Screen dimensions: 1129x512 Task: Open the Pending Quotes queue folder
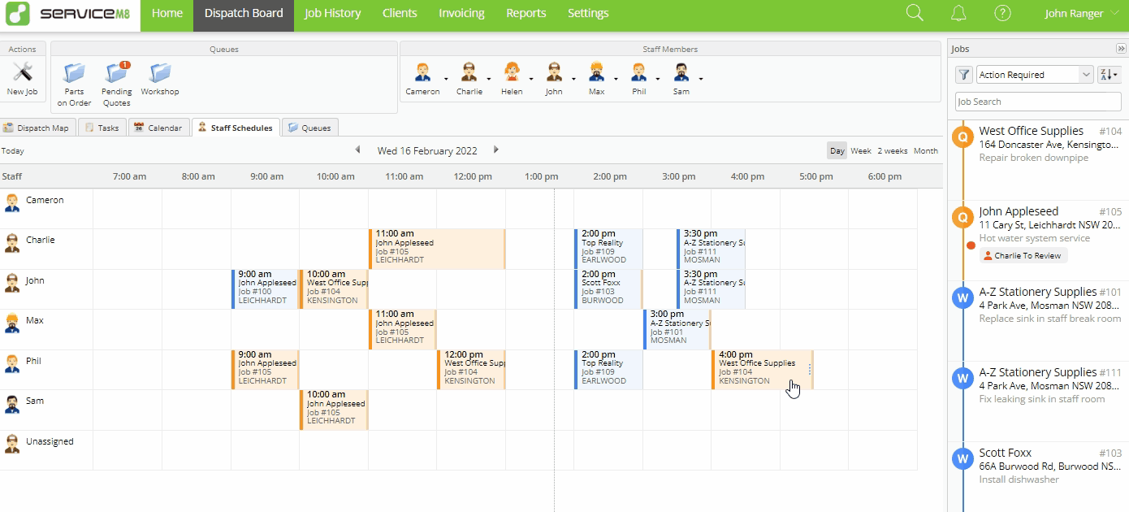pos(117,72)
